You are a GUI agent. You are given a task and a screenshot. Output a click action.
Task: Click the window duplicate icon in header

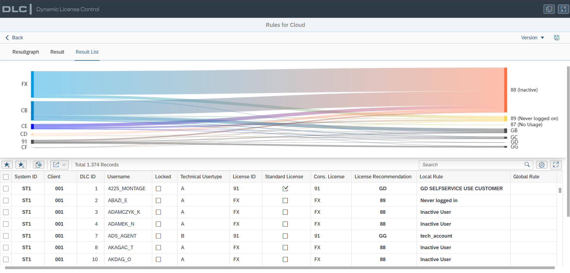tap(549, 9)
